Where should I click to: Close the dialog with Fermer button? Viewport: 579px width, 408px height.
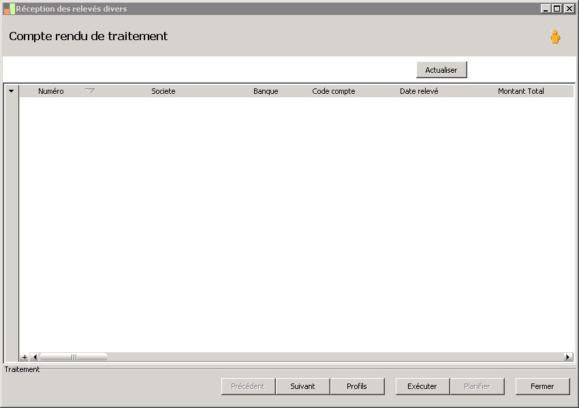pos(542,386)
